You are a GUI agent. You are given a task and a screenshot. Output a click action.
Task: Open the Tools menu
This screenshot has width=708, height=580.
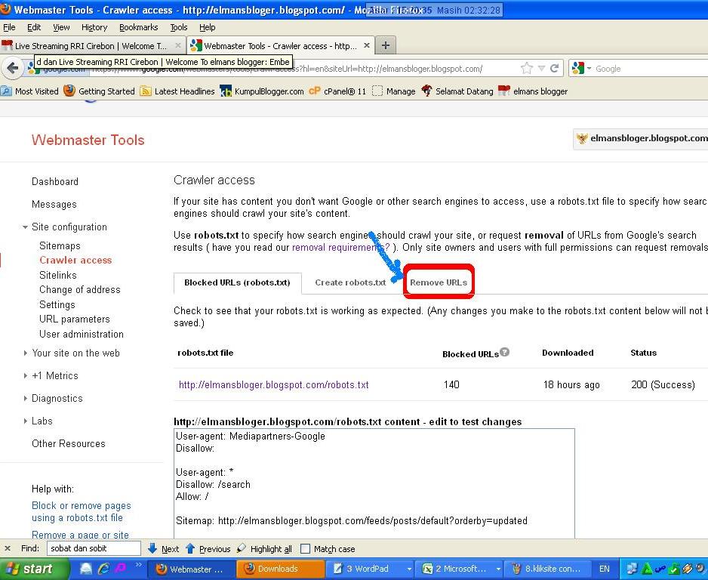click(x=179, y=27)
